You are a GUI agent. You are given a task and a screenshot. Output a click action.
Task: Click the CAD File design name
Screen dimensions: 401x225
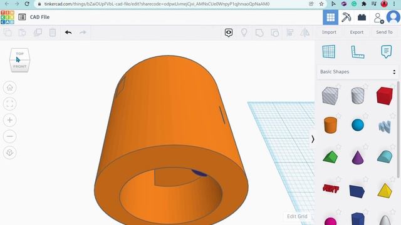[x=39, y=17]
